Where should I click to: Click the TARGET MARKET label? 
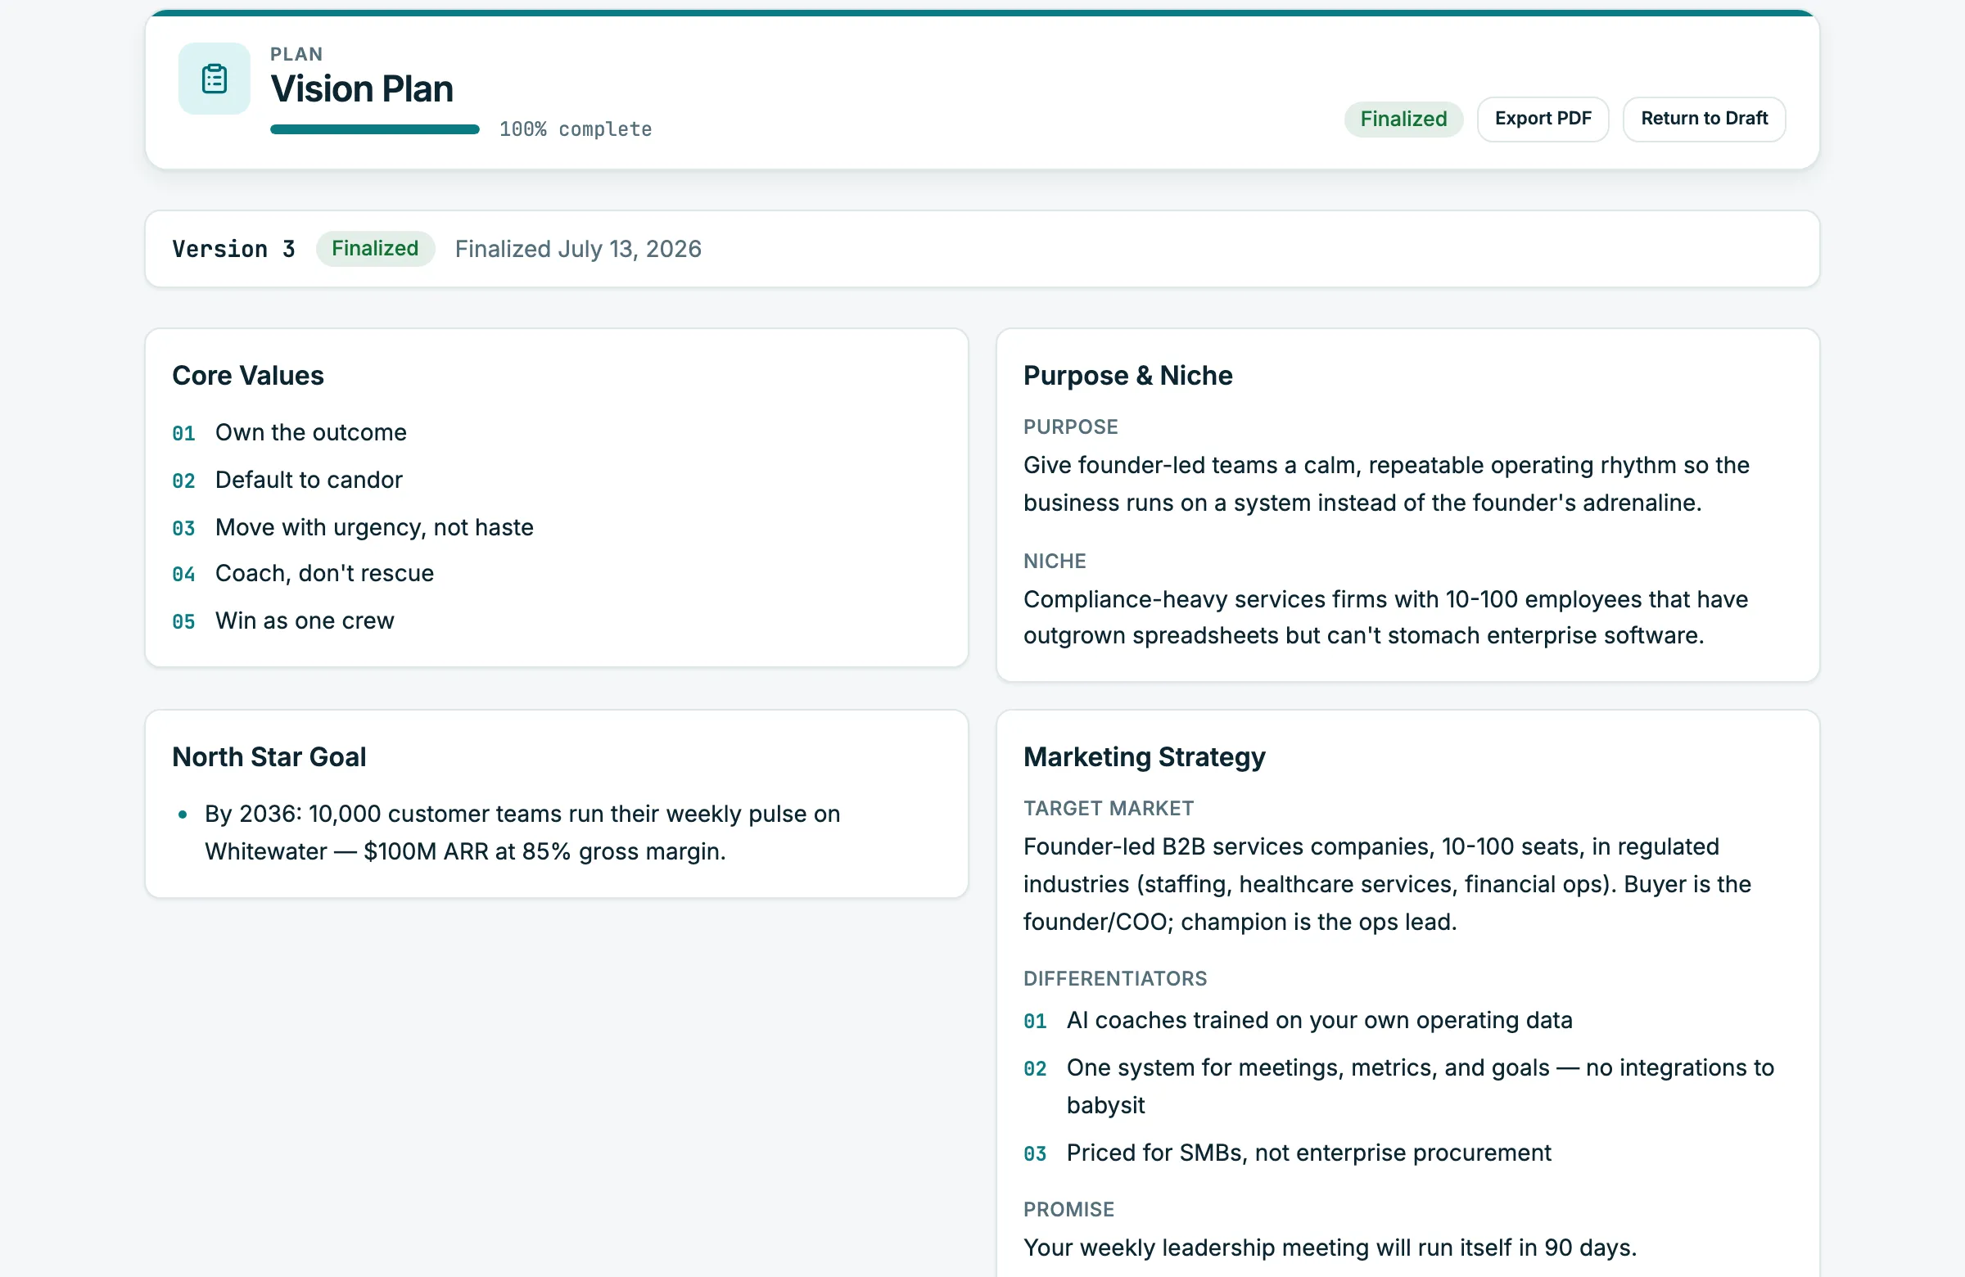1108,808
